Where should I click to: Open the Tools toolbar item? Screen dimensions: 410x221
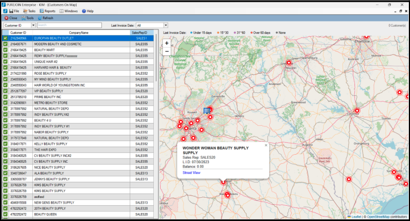(x=28, y=18)
